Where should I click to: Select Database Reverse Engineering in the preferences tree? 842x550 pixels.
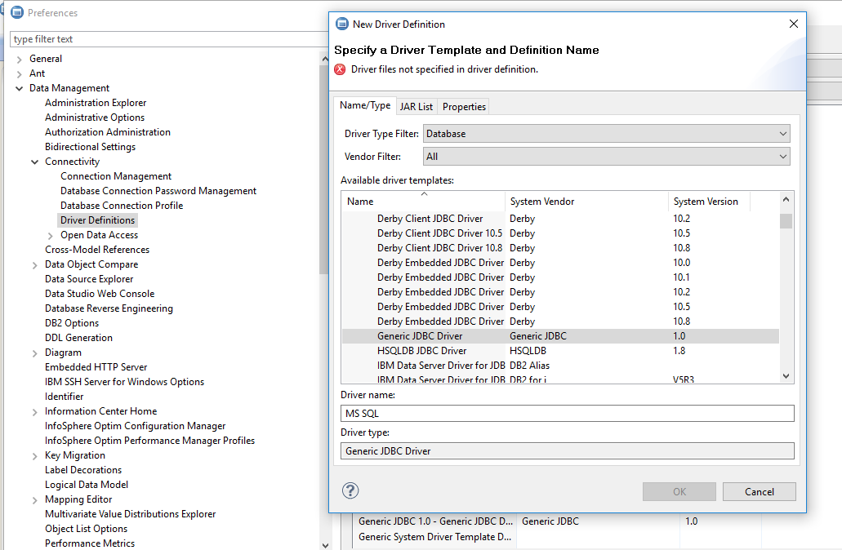coord(108,308)
